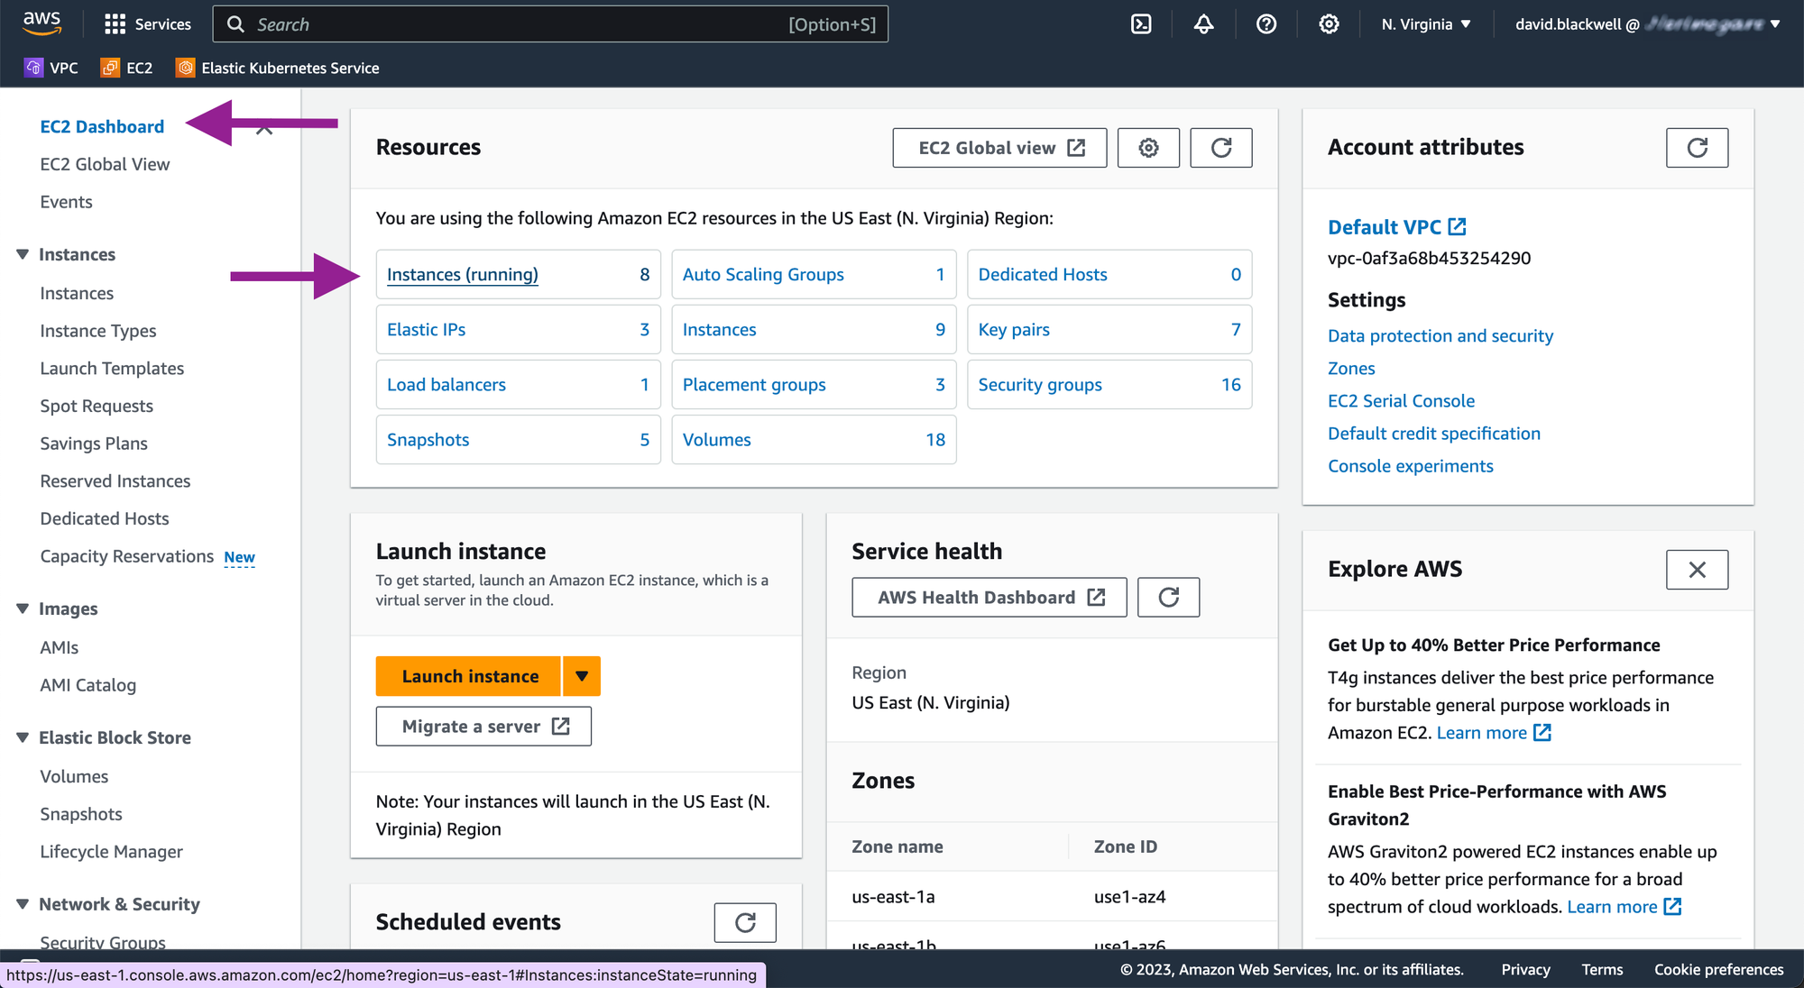Image resolution: width=1804 pixels, height=988 pixels.
Task: Open the Instances (running) link
Action: [x=462, y=275]
